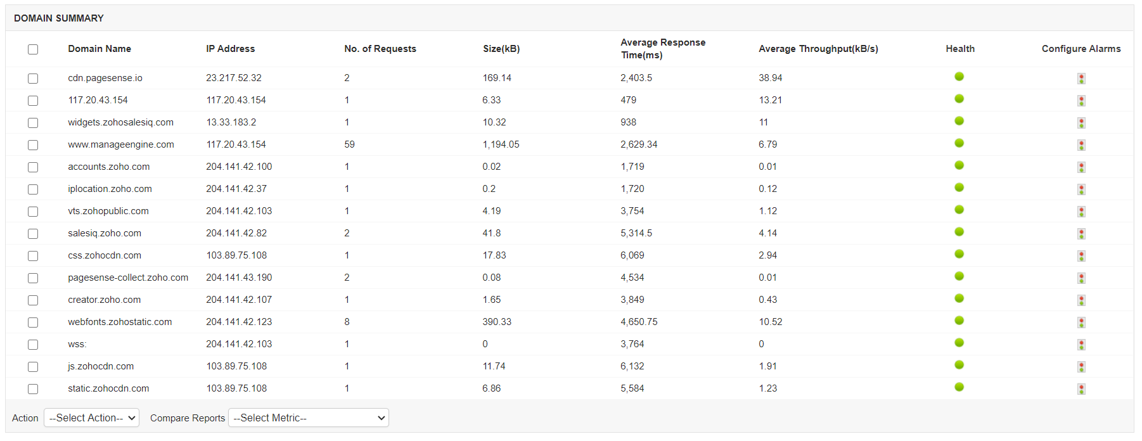This screenshot has width=1142, height=441.
Task: Check the select-all checkbox in header
Action: tap(33, 49)
